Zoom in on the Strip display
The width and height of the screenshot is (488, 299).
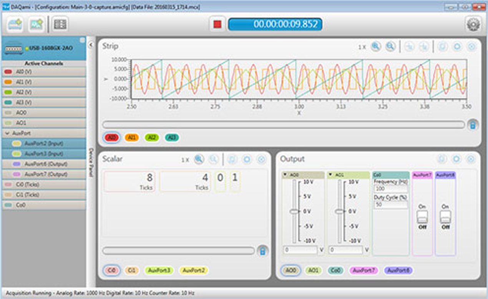coord(376,47)
